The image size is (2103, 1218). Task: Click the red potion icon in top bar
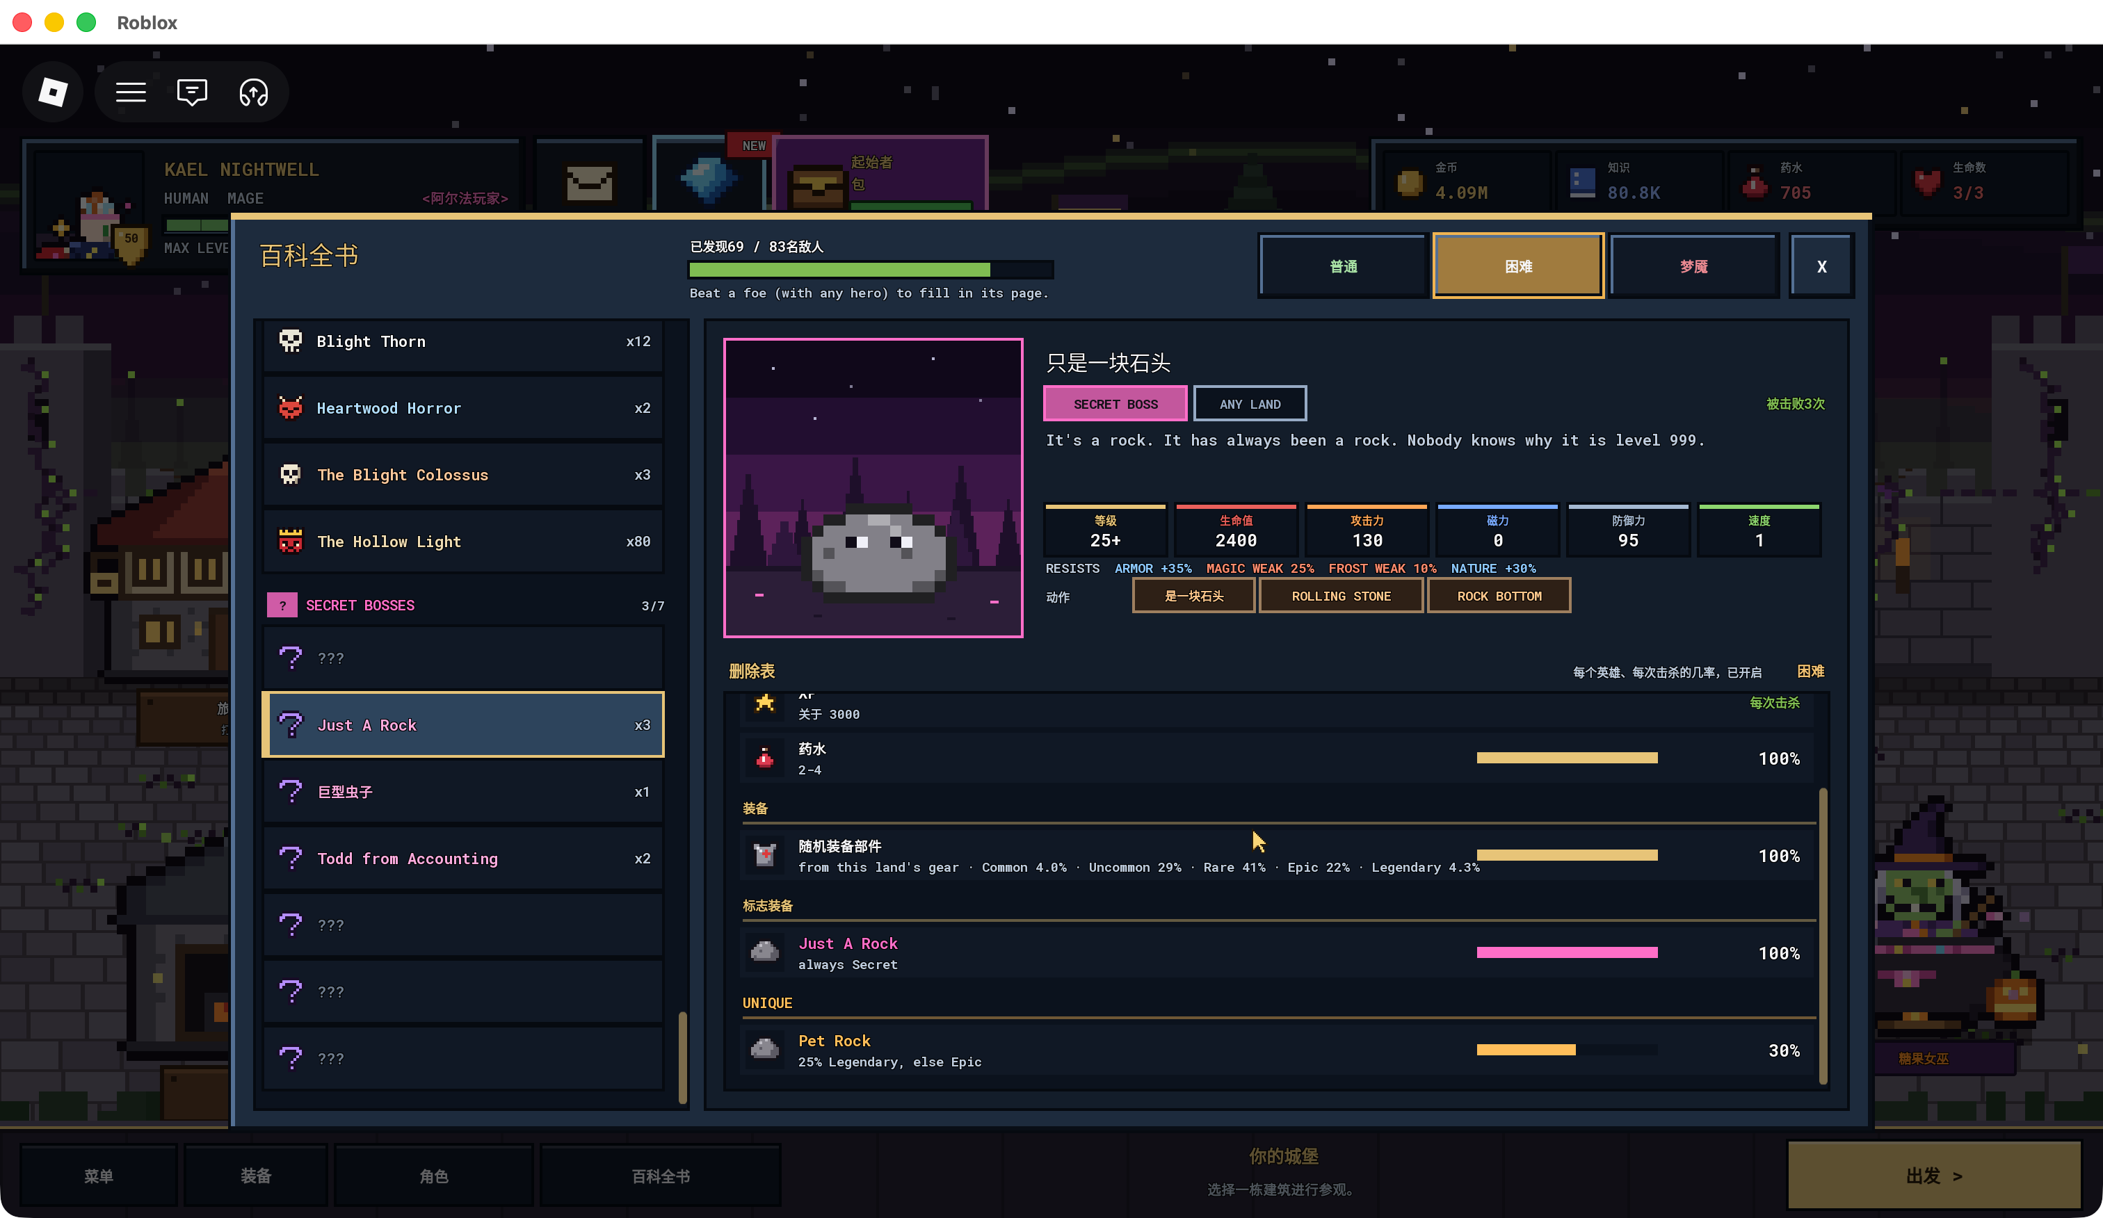(1754, 182)
